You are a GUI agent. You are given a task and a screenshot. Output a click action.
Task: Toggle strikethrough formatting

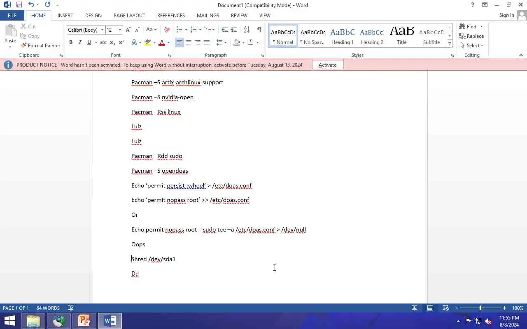point(103,42)
